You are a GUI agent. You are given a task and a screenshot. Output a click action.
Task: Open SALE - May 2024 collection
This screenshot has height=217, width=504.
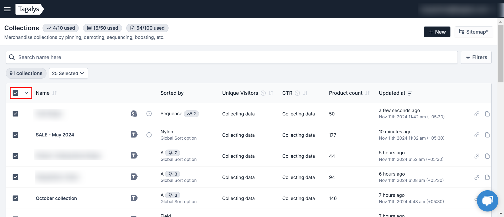click(x=55, y=135)
